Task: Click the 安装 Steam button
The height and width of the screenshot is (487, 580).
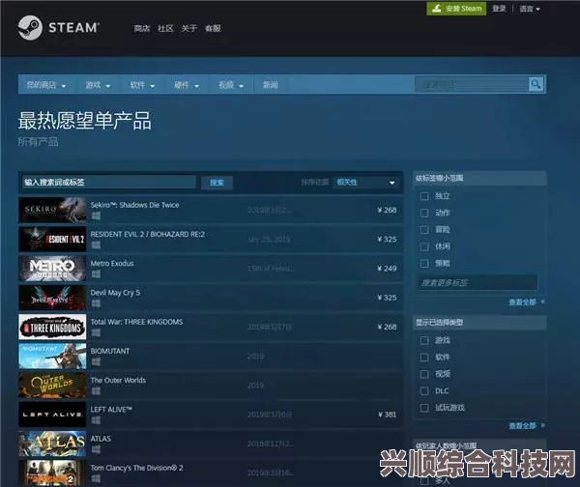Action: [x=456, y=9]
